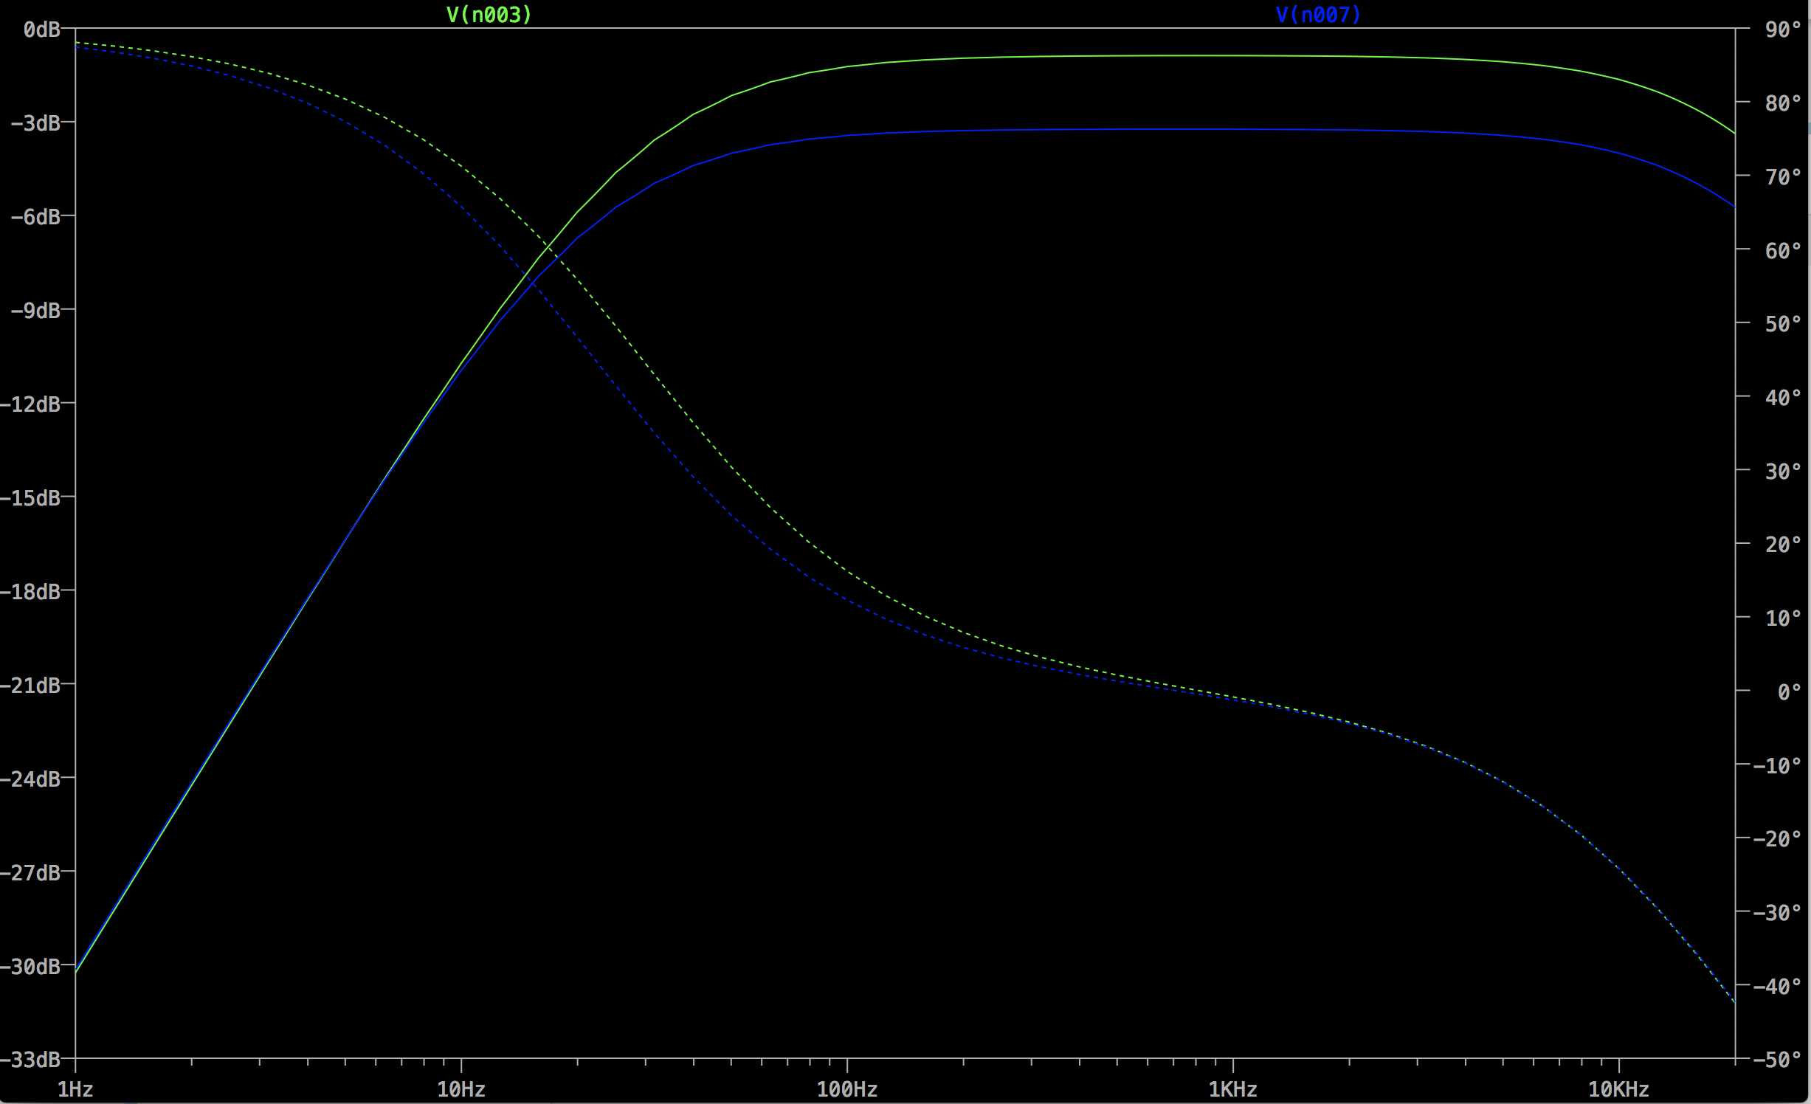Click the -50° phase axis label
1811x1104 pixels.
pos(1777,1060)
